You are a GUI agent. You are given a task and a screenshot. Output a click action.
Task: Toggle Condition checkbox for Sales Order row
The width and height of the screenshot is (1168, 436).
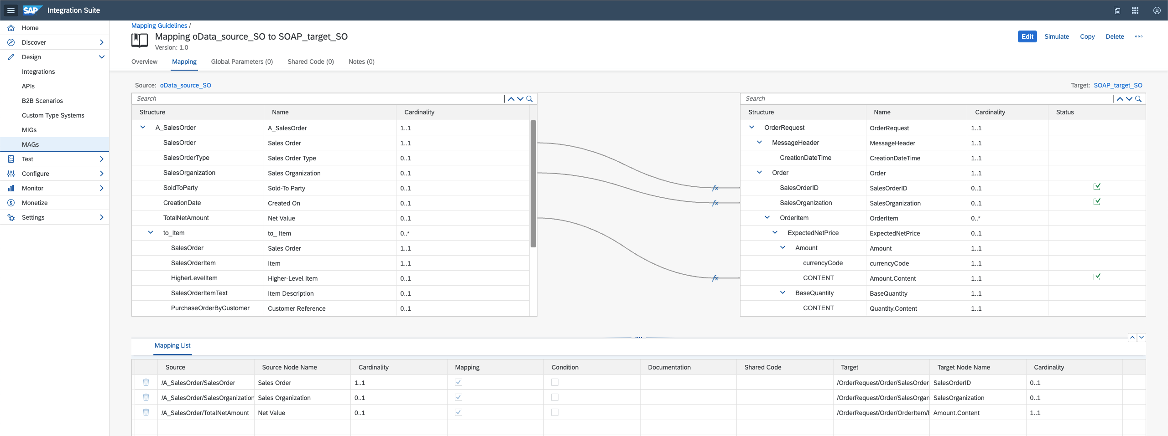coord(555,382)
